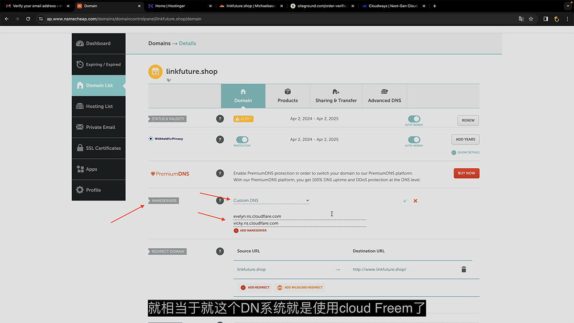Image resolution: width=574 pixels, height=323 pixels.
Task: Click the Expiring / Expired stopwatch icon
Action: coord(80,64)
